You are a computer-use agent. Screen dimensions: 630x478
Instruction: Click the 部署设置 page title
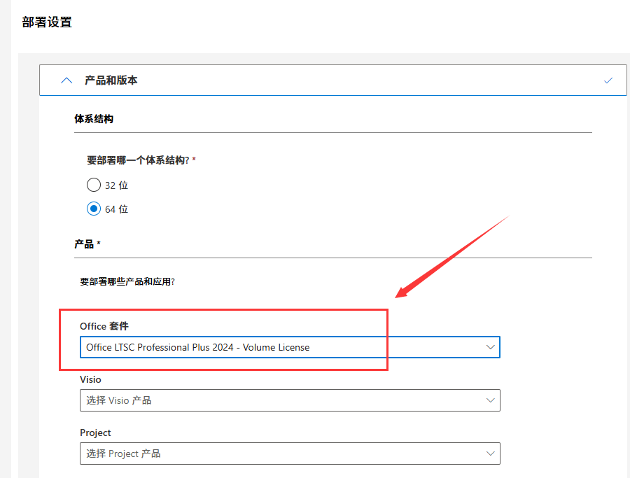47,22
